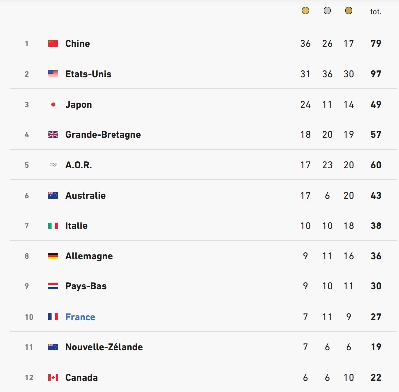Click Italie in the medal table
The width and height of the screenshot is (399, 392).
pyautogui.click(x=76, y=225)
